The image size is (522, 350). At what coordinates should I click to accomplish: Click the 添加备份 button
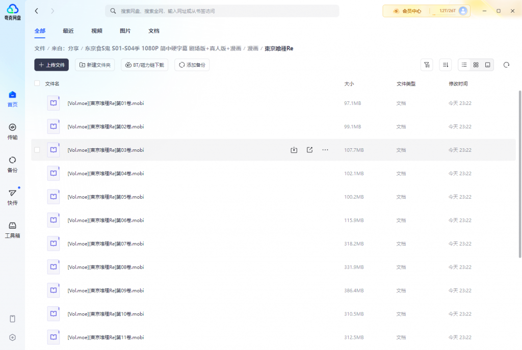[192, 65]
